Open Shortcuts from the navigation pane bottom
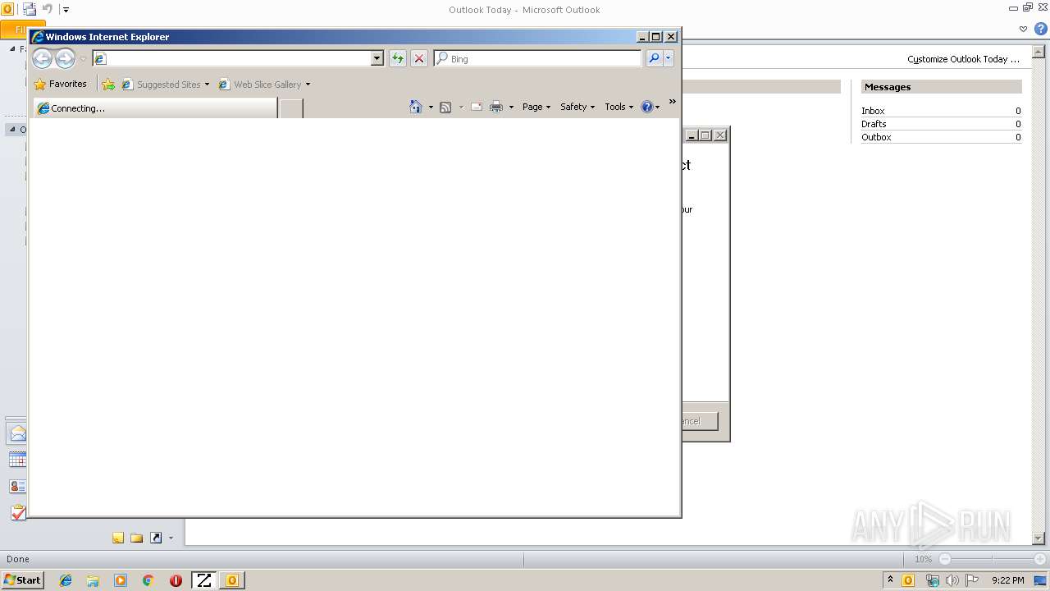 click(156, 538)
